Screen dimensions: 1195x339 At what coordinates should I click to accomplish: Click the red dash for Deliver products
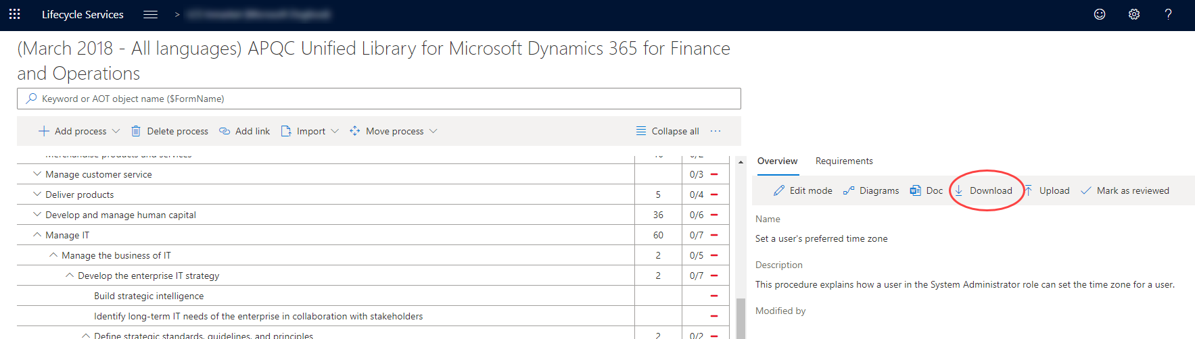(x=714, y=194)
